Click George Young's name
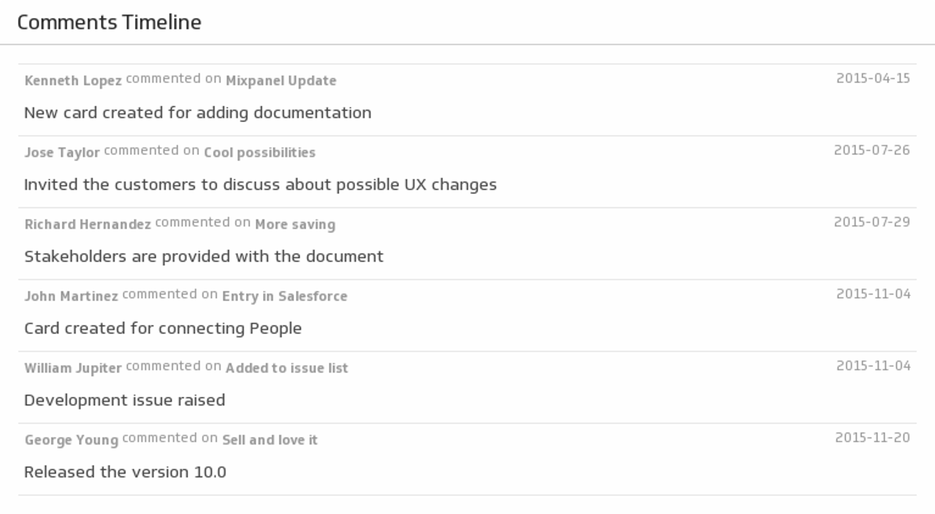Screen dimensions: 935x514 pyautogui.click(x=71, y=440)
